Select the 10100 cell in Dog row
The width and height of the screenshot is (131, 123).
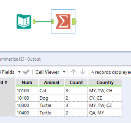[27, 98]
